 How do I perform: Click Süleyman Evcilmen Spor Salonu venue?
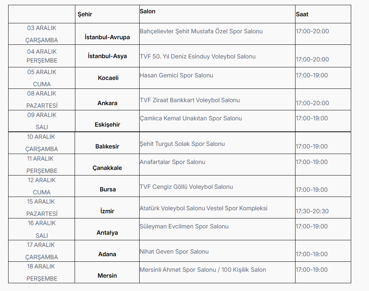184,227
